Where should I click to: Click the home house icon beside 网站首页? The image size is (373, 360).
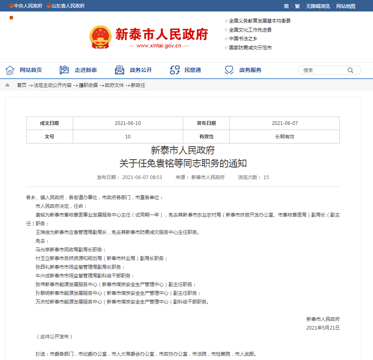[x=10, y=70]
